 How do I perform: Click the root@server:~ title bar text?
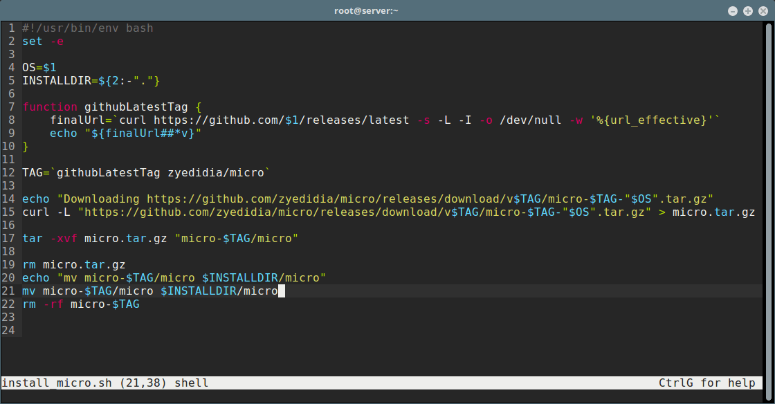tap(366, 10)
